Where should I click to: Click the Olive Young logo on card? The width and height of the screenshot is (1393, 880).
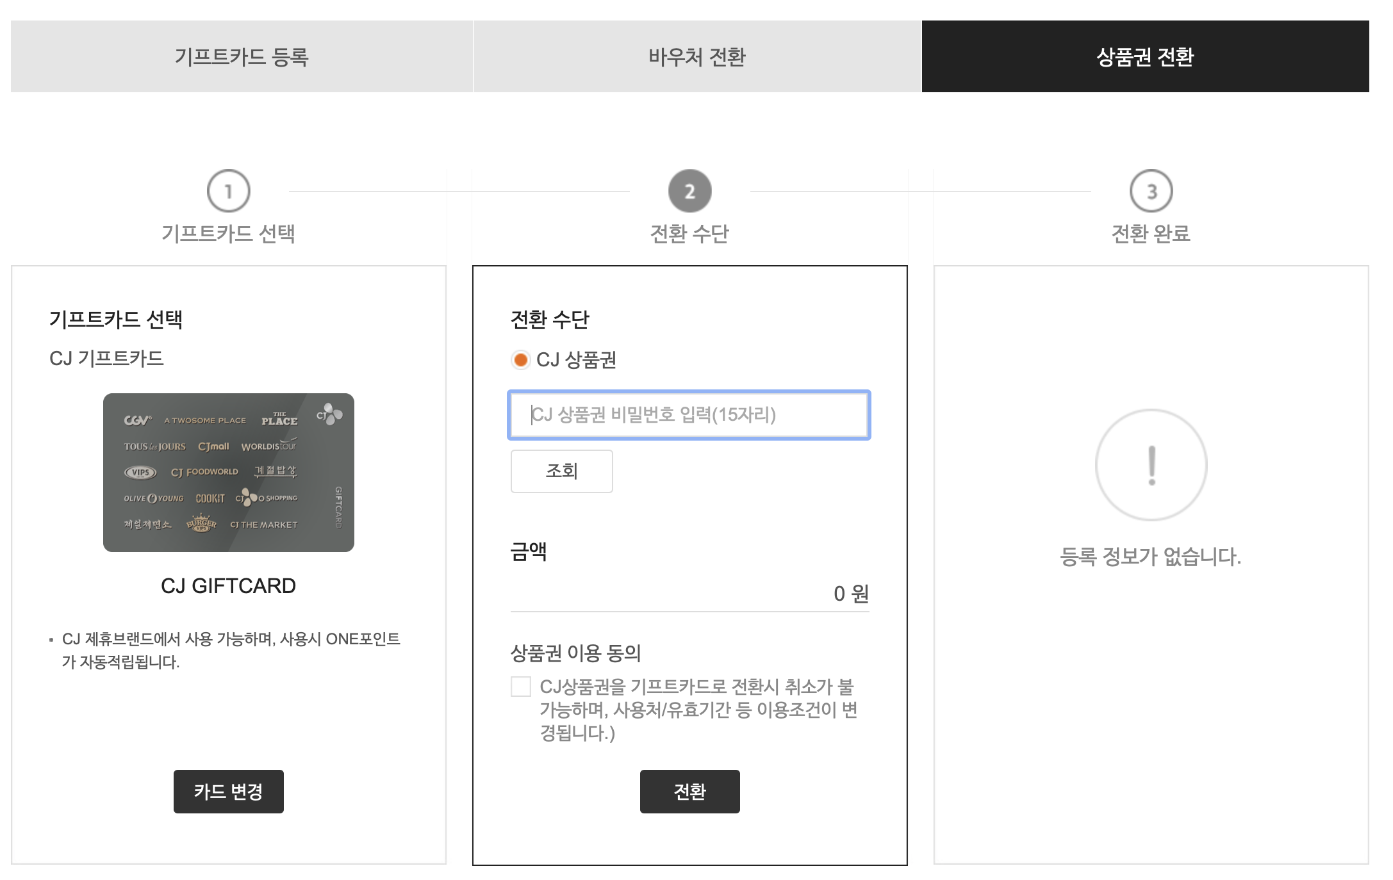point(154,498)
